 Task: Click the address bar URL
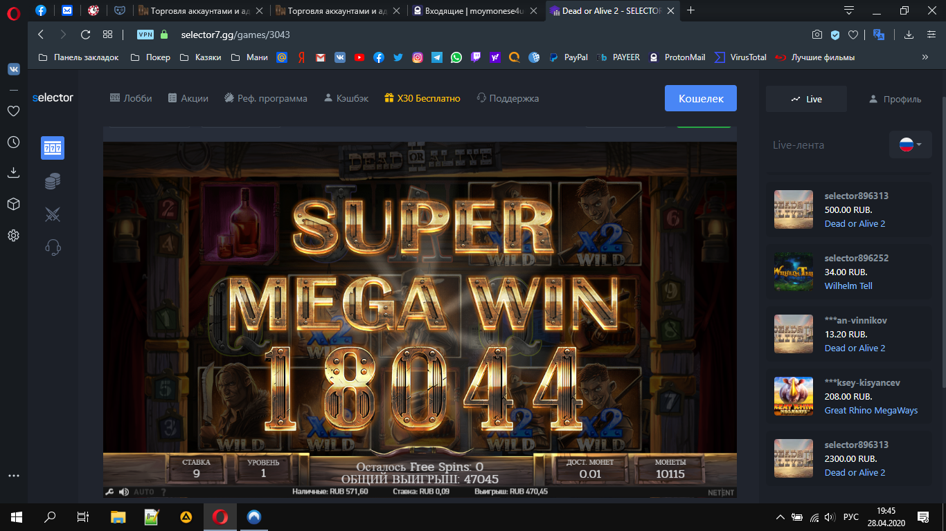tap(235, 35)
